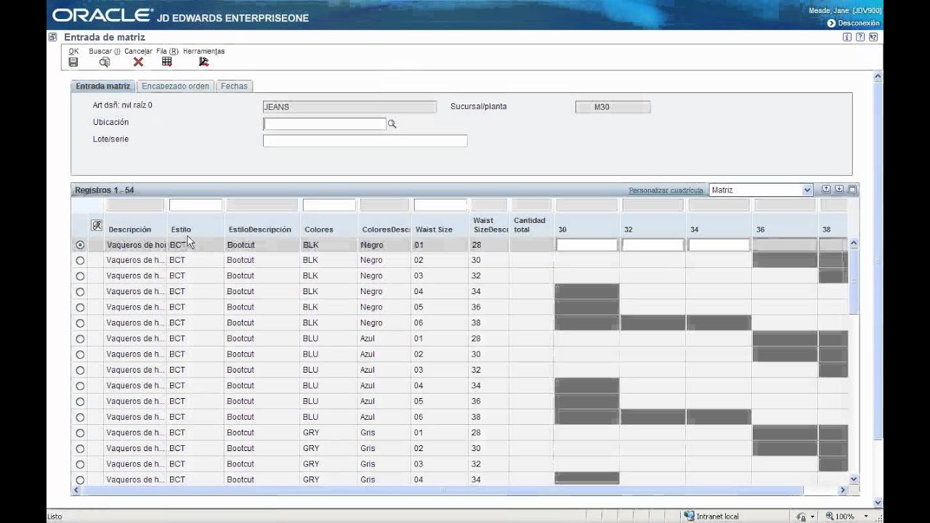Click the Colores column filter field

tap(329, 206)
